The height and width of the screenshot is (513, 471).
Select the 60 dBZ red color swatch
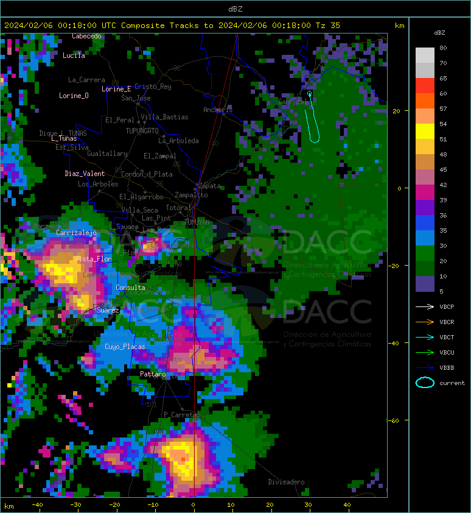point(425,86)
